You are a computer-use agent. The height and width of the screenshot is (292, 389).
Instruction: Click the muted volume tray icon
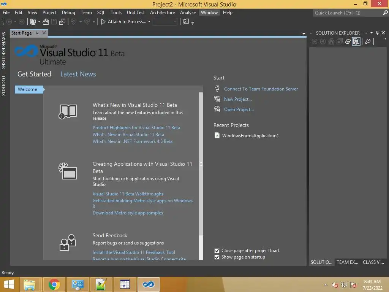[x=335, y=285]
